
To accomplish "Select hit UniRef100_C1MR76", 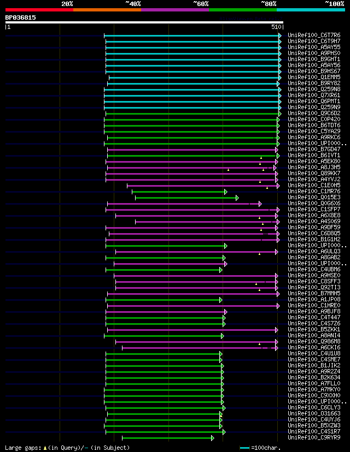I will (x=314, y=192).
